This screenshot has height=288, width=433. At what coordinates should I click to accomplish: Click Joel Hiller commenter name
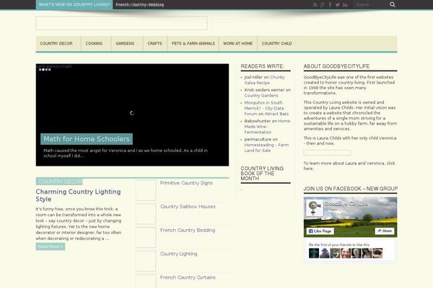(253, 77)
